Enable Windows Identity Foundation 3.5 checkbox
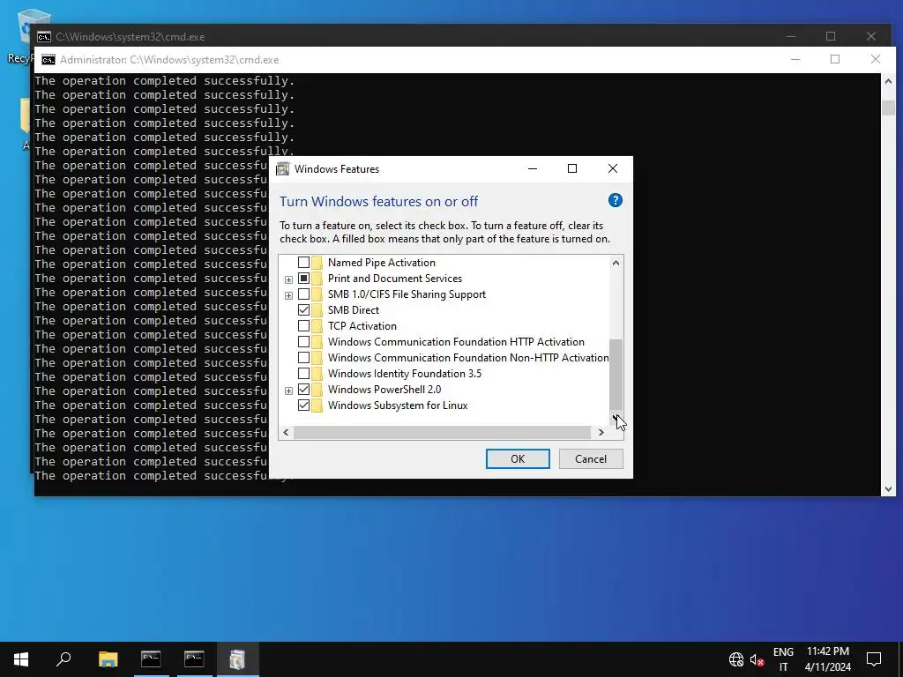The height and width of the screenshot is (677, 903). (x=303, y=374)
